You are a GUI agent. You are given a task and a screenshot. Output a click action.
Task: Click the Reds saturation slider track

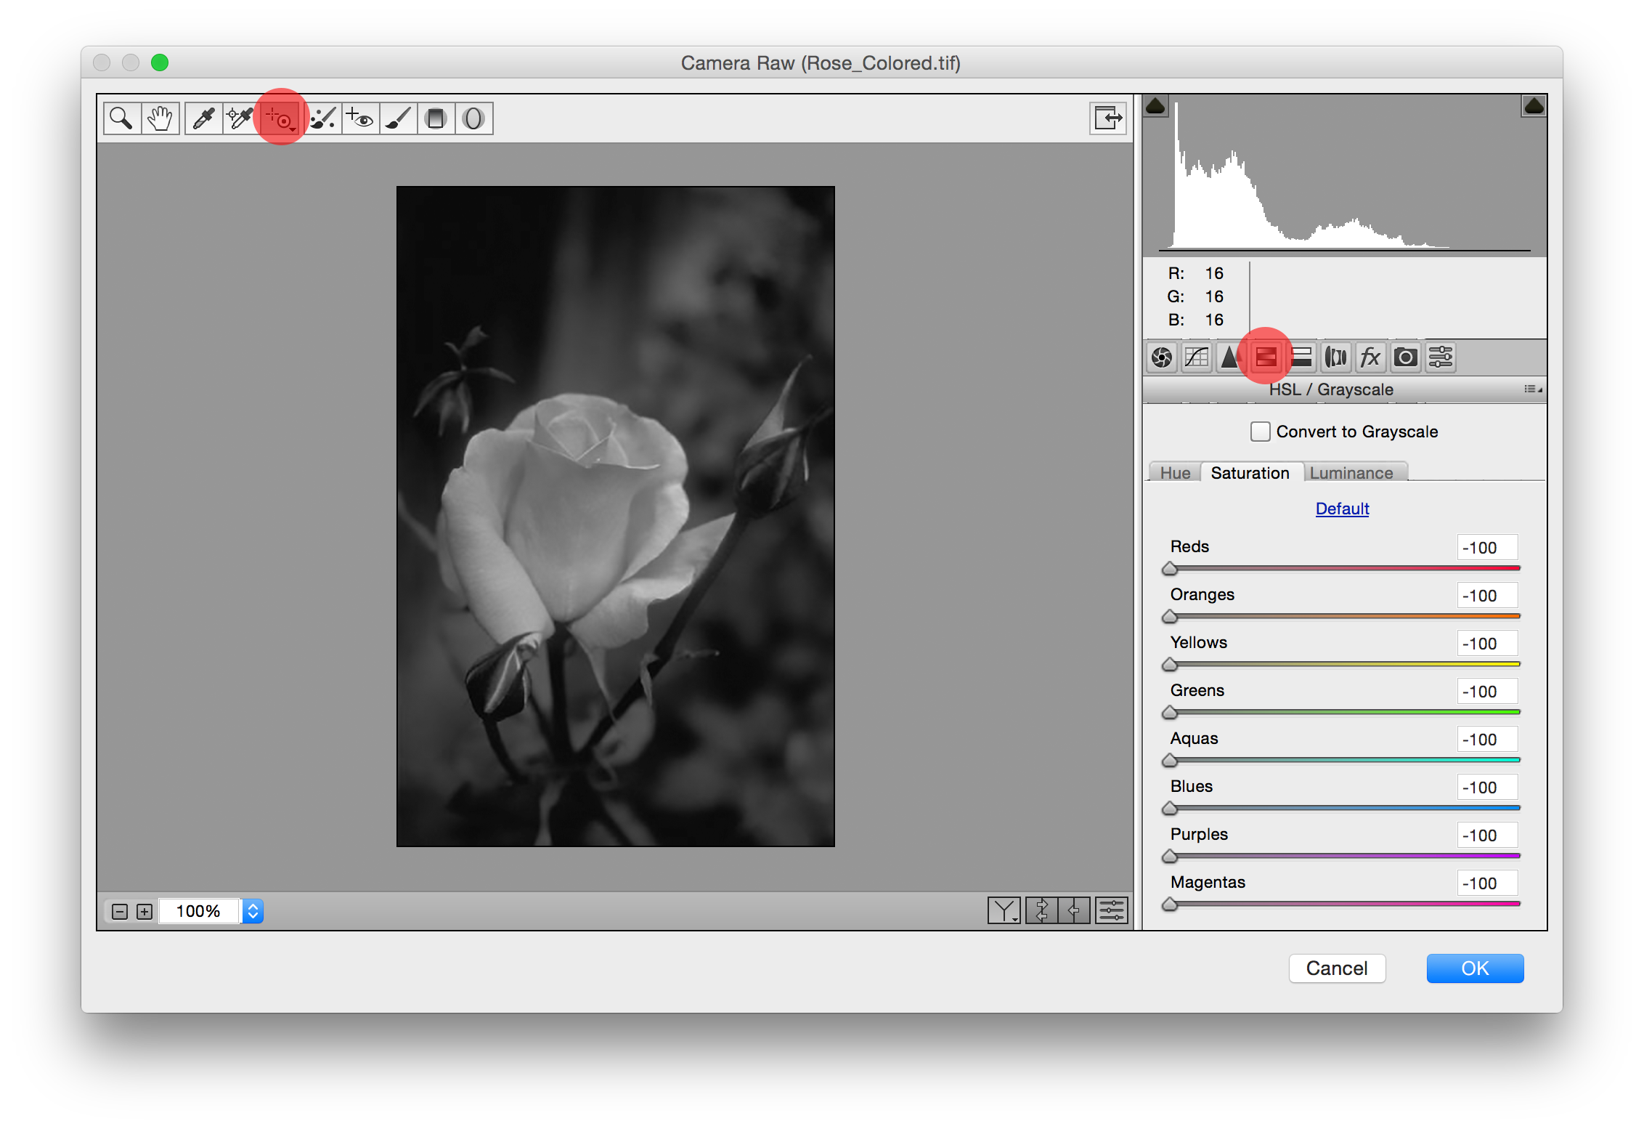coord(1343,568)
